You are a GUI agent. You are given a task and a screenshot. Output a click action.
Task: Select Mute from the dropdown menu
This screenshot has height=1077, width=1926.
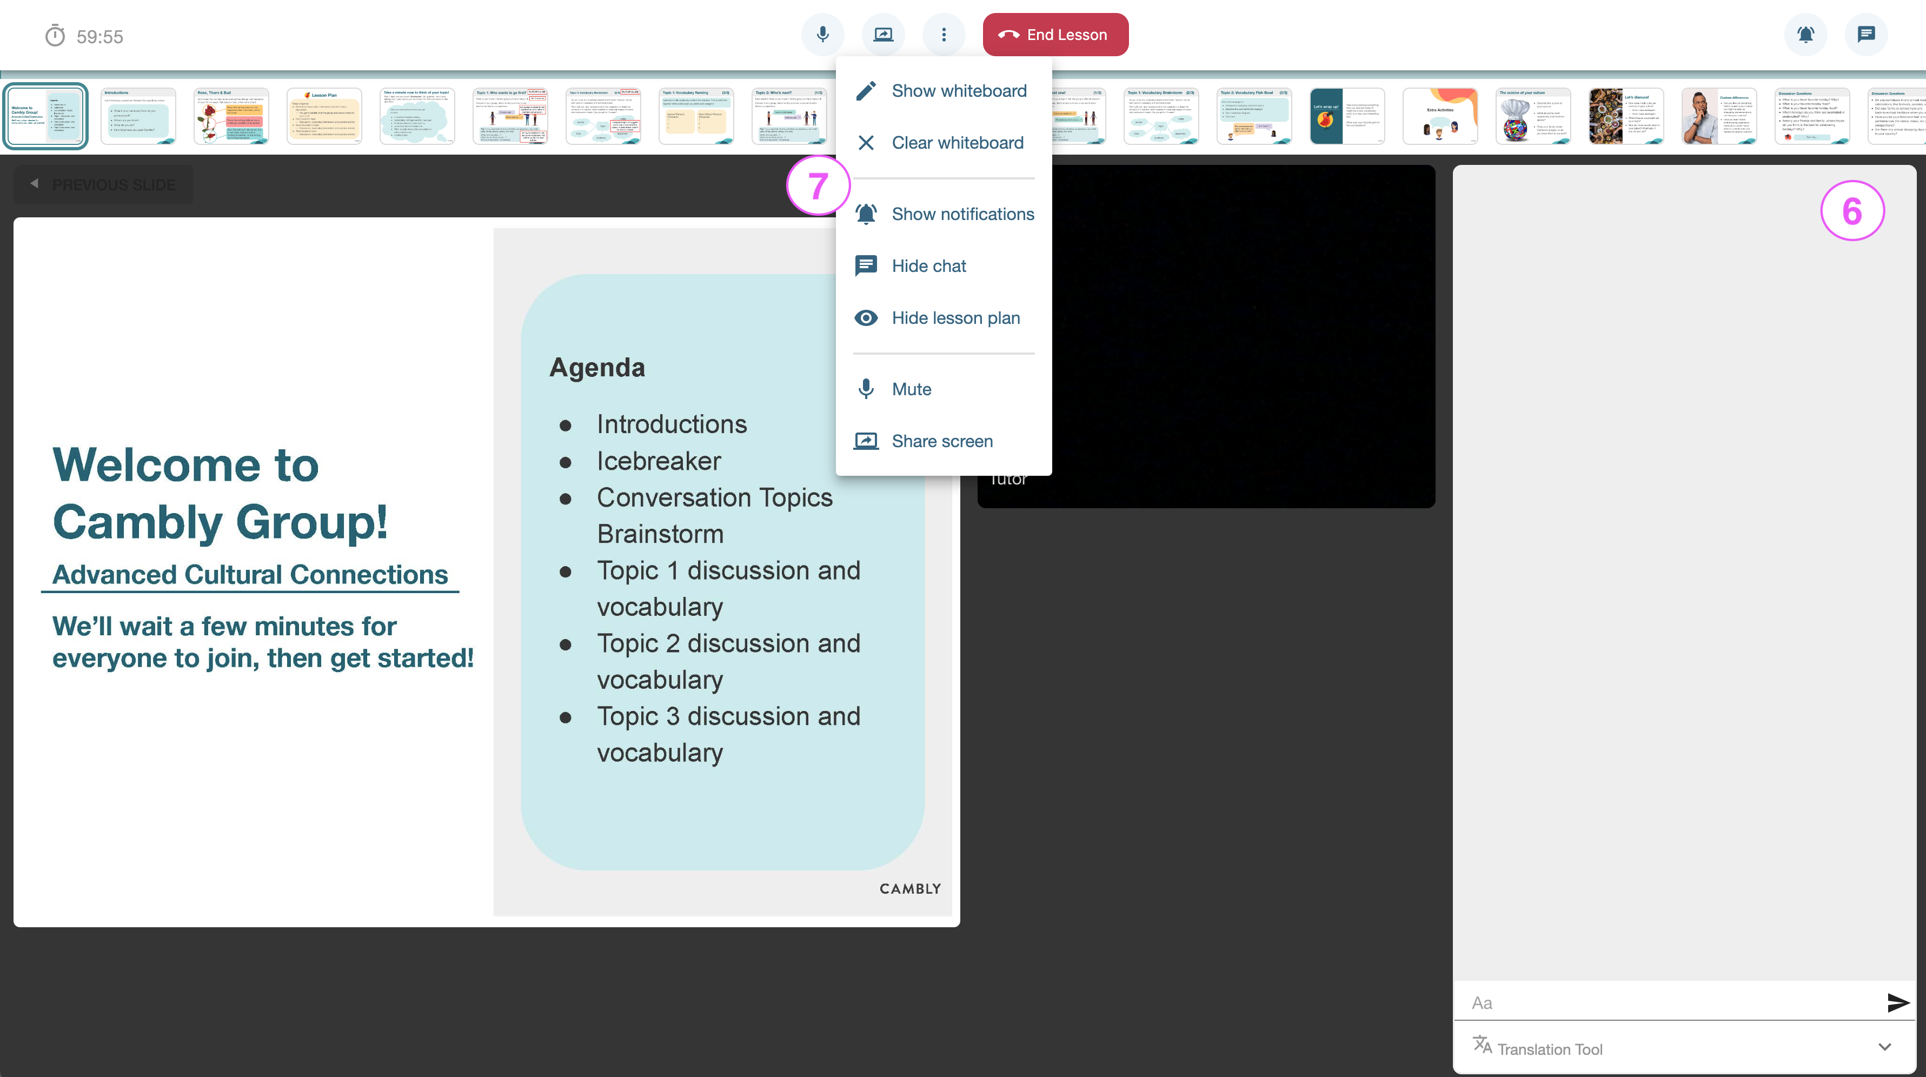[x=944, y=389]
